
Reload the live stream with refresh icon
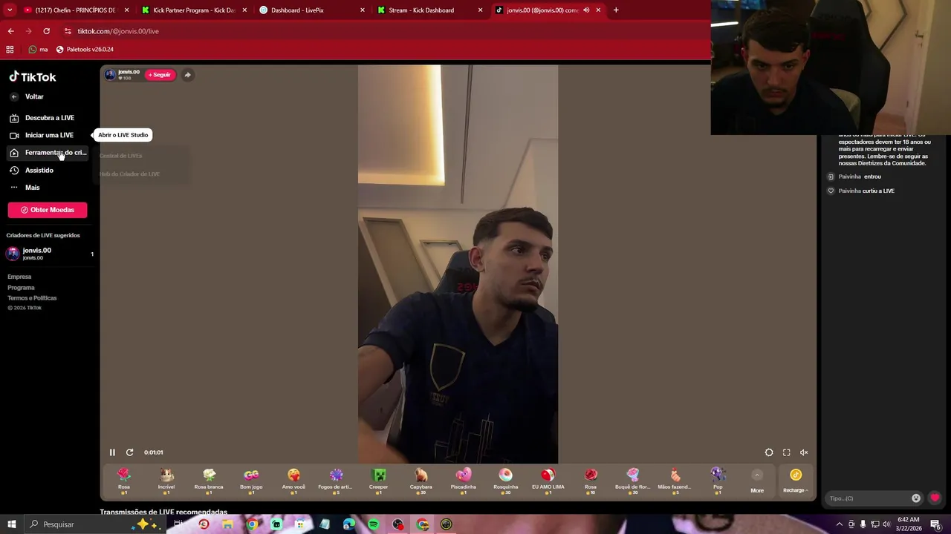click(x=129, y=452)
